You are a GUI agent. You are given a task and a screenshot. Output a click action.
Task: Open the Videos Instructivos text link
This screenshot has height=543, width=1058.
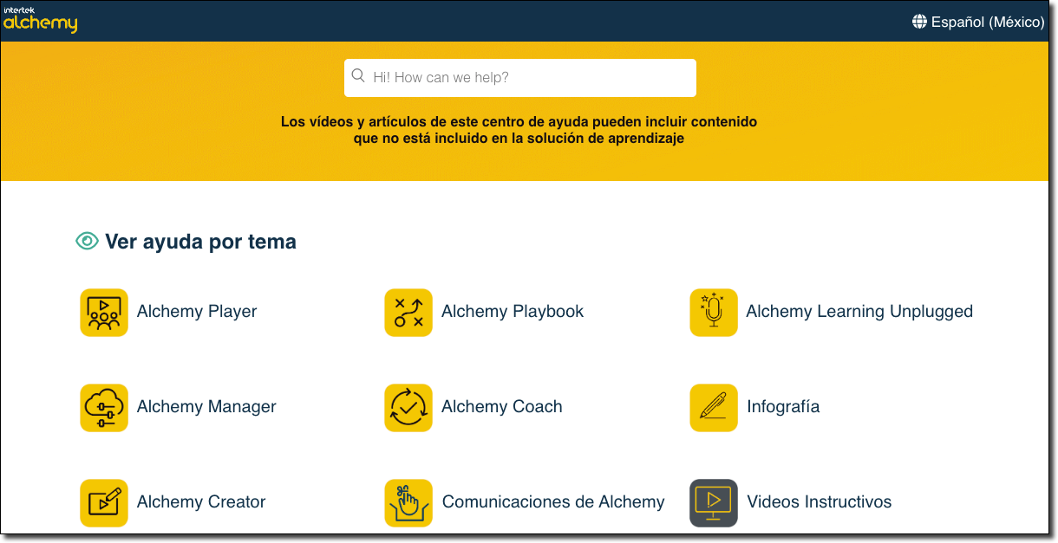pos(819,502)
